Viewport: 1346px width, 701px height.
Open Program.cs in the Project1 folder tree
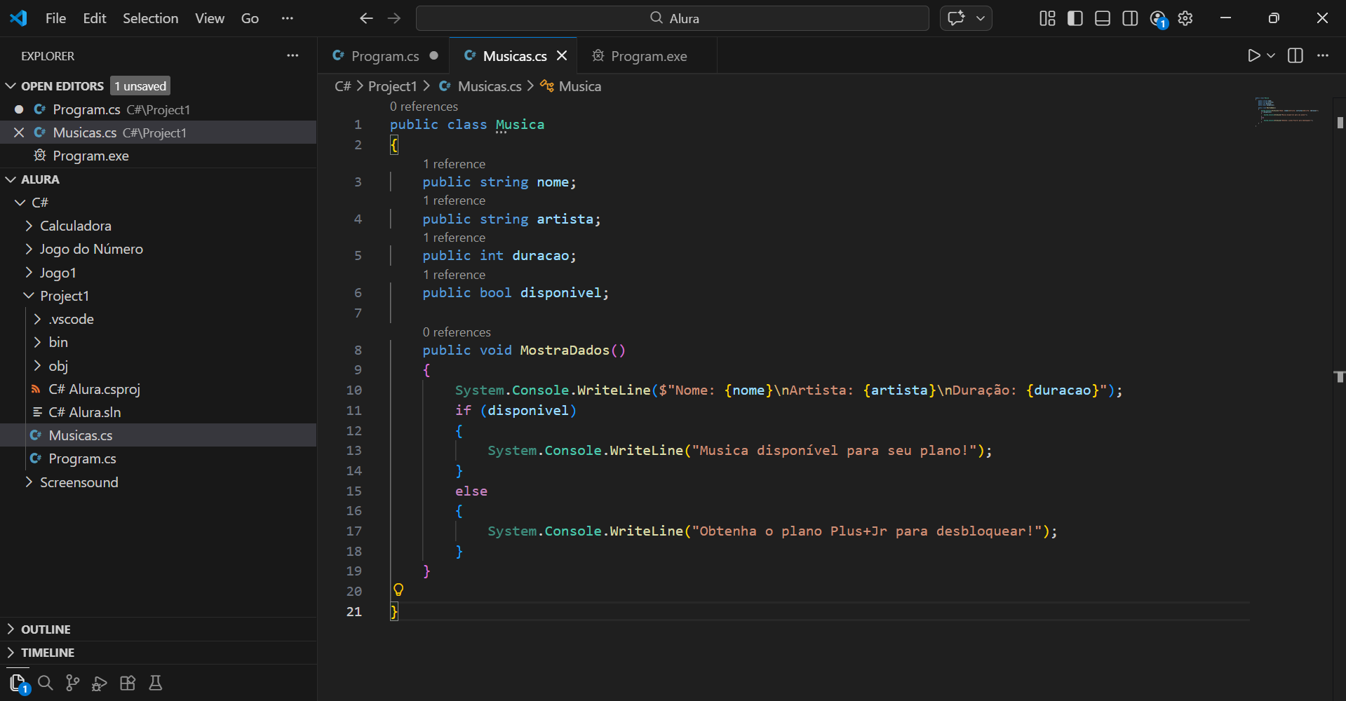pos(82,458)
